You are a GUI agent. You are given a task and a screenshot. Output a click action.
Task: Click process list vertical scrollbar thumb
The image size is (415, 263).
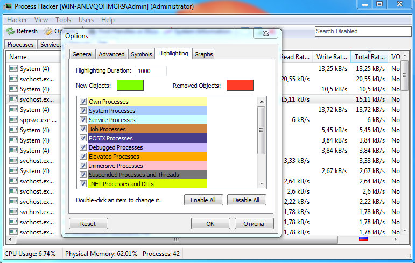coord(404,76)
